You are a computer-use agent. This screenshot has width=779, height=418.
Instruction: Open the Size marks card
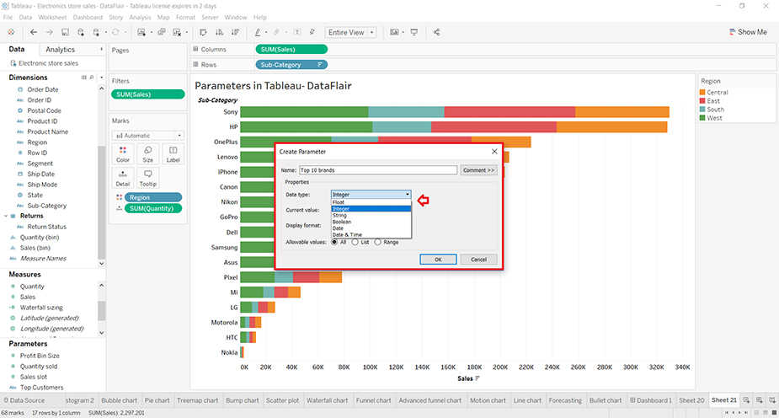(x=147, y=154)
